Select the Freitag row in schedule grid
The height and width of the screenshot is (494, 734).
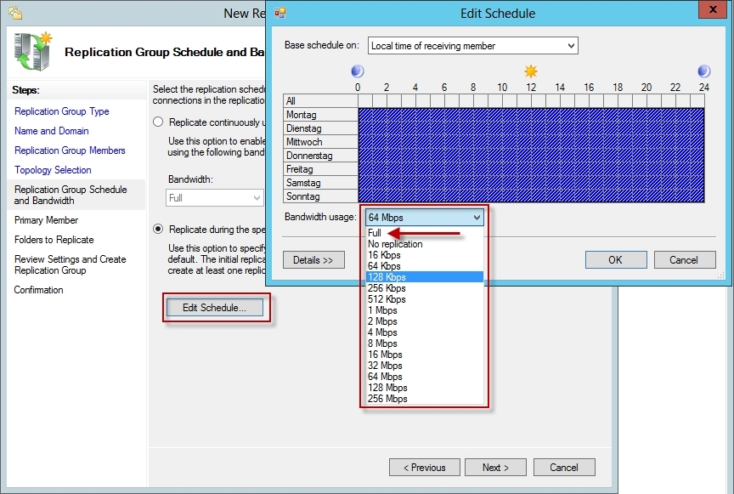pyautogui.click(x=320, y=169)
